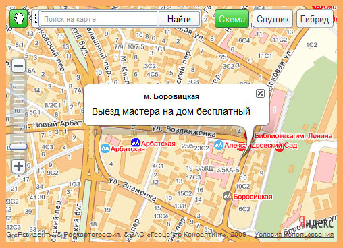Click the Александровский Сад metro icon
Screen dimensions: 343x248
tap(218, 145)
